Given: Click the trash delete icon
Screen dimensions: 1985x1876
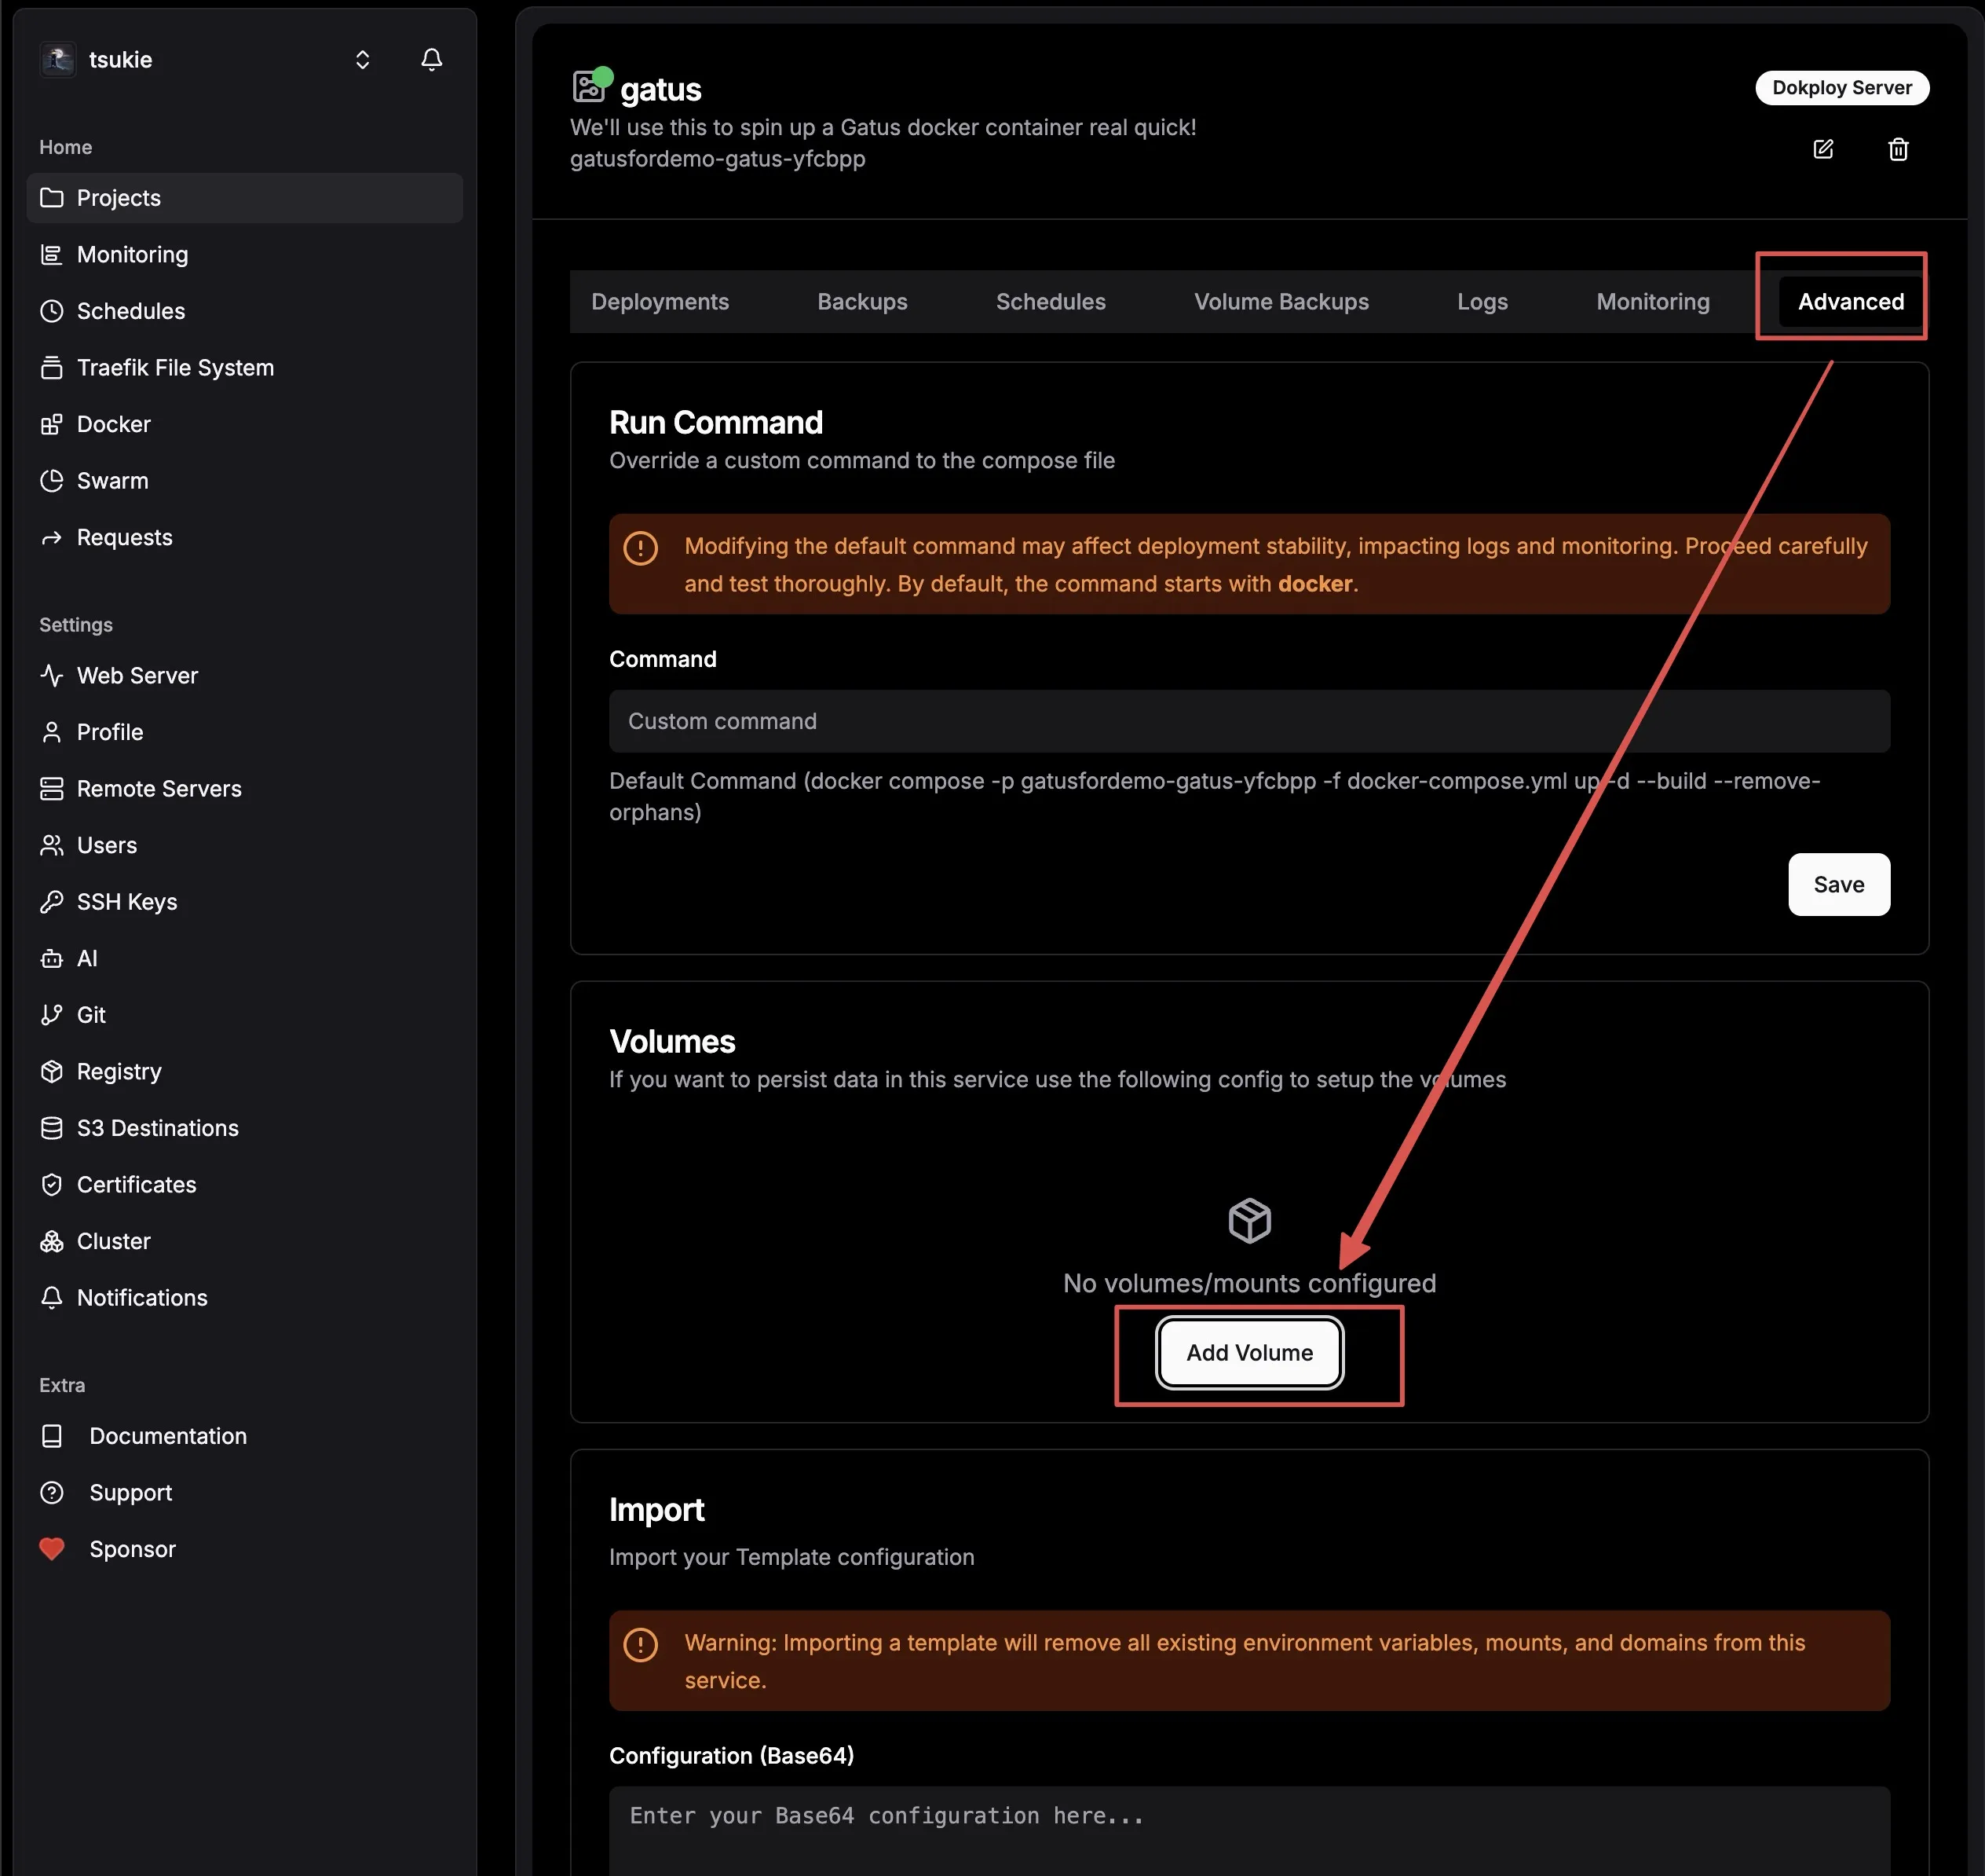Looking at the screenshot, I should 1898,149.
